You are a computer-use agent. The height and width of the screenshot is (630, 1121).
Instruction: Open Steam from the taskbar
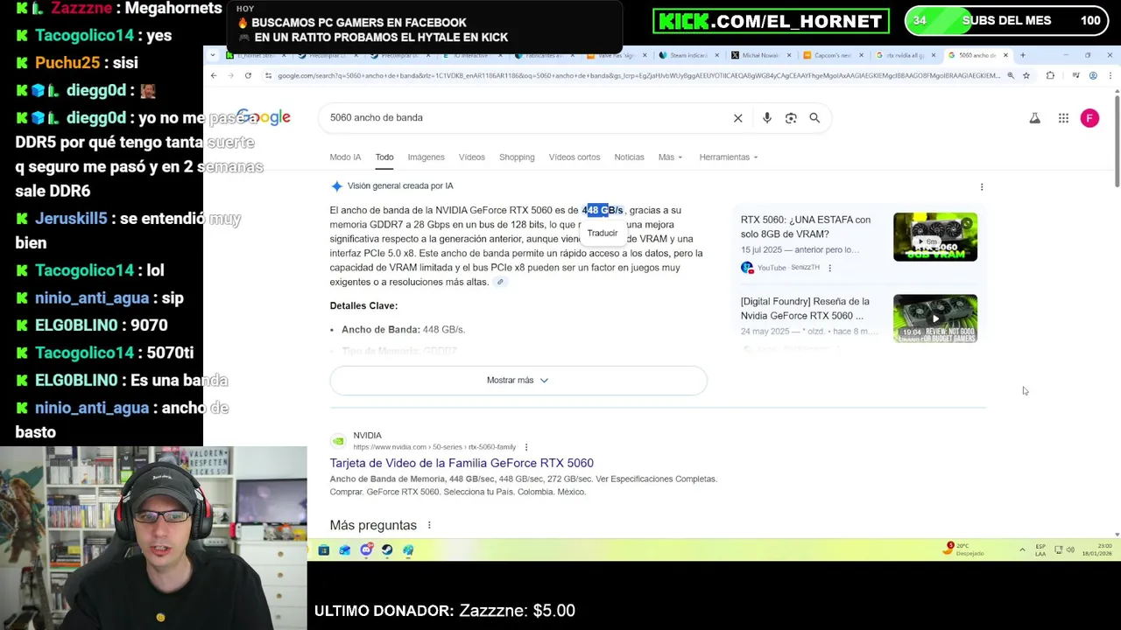(x=387, y=550)
